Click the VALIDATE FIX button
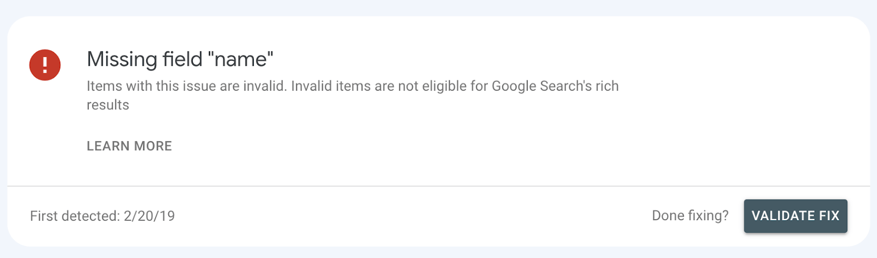This screenshot has height=258, width=877. (x=795, y=216)
